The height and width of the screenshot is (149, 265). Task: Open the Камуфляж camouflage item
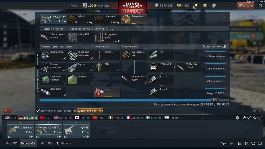pos(134,19)
